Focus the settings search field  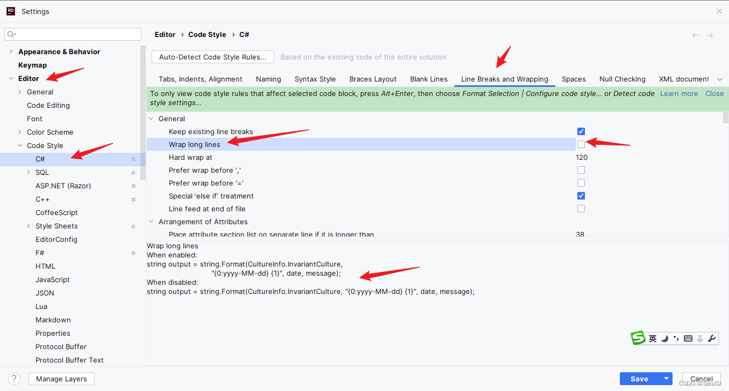73,34
